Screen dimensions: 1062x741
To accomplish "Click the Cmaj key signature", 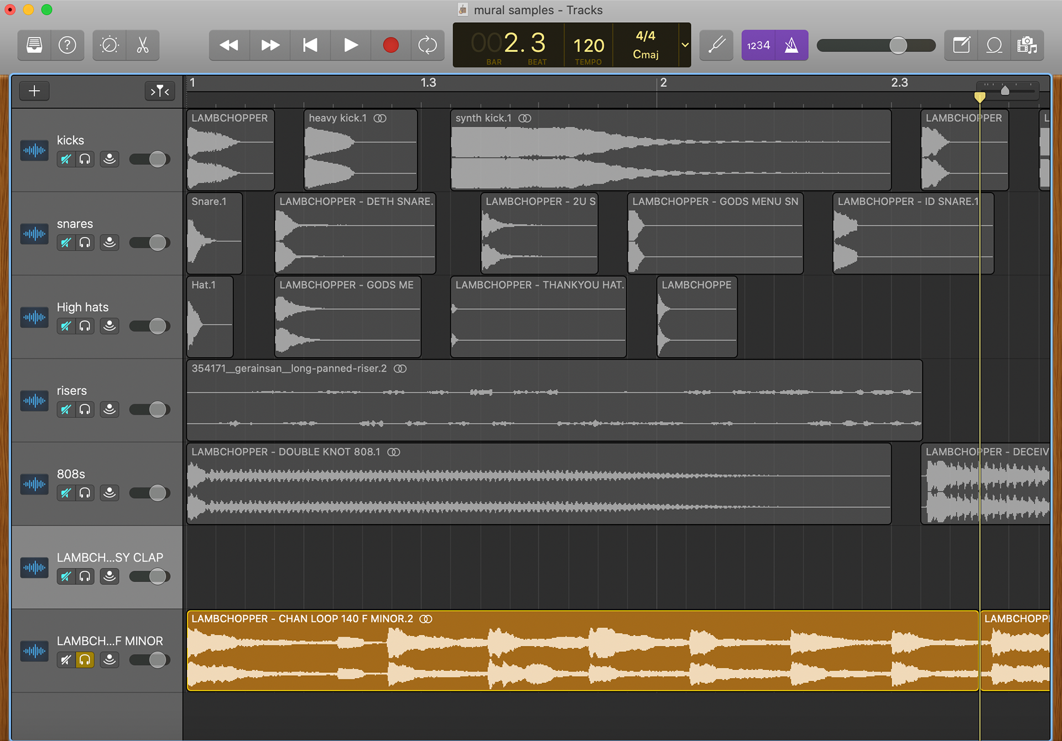I will [x=645, y=54].
